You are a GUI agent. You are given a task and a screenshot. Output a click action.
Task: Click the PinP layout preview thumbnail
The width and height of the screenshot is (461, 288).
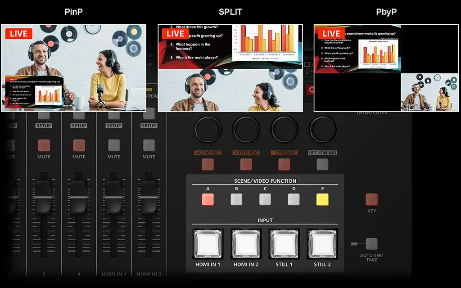pyautogui.click(x=73, y=67)
